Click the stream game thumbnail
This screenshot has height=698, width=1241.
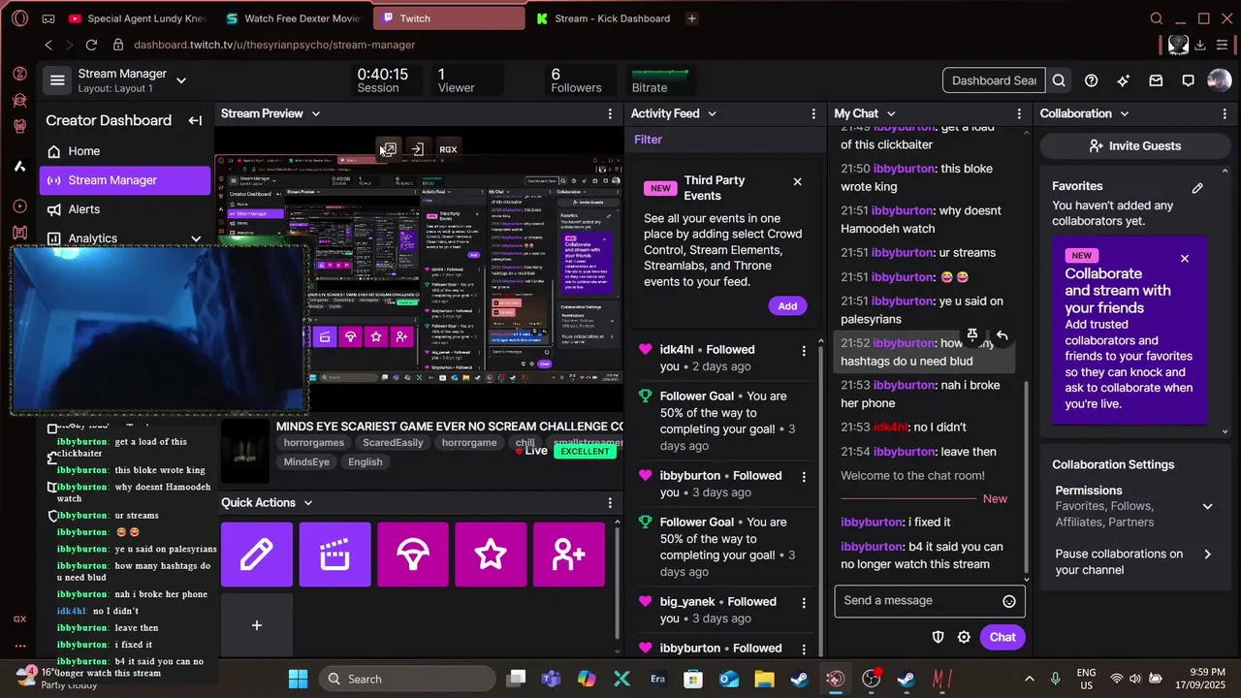coord(245,451)
